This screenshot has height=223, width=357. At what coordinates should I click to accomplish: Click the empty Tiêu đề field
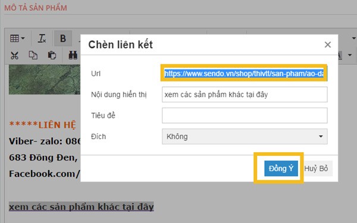click(245, 115)
